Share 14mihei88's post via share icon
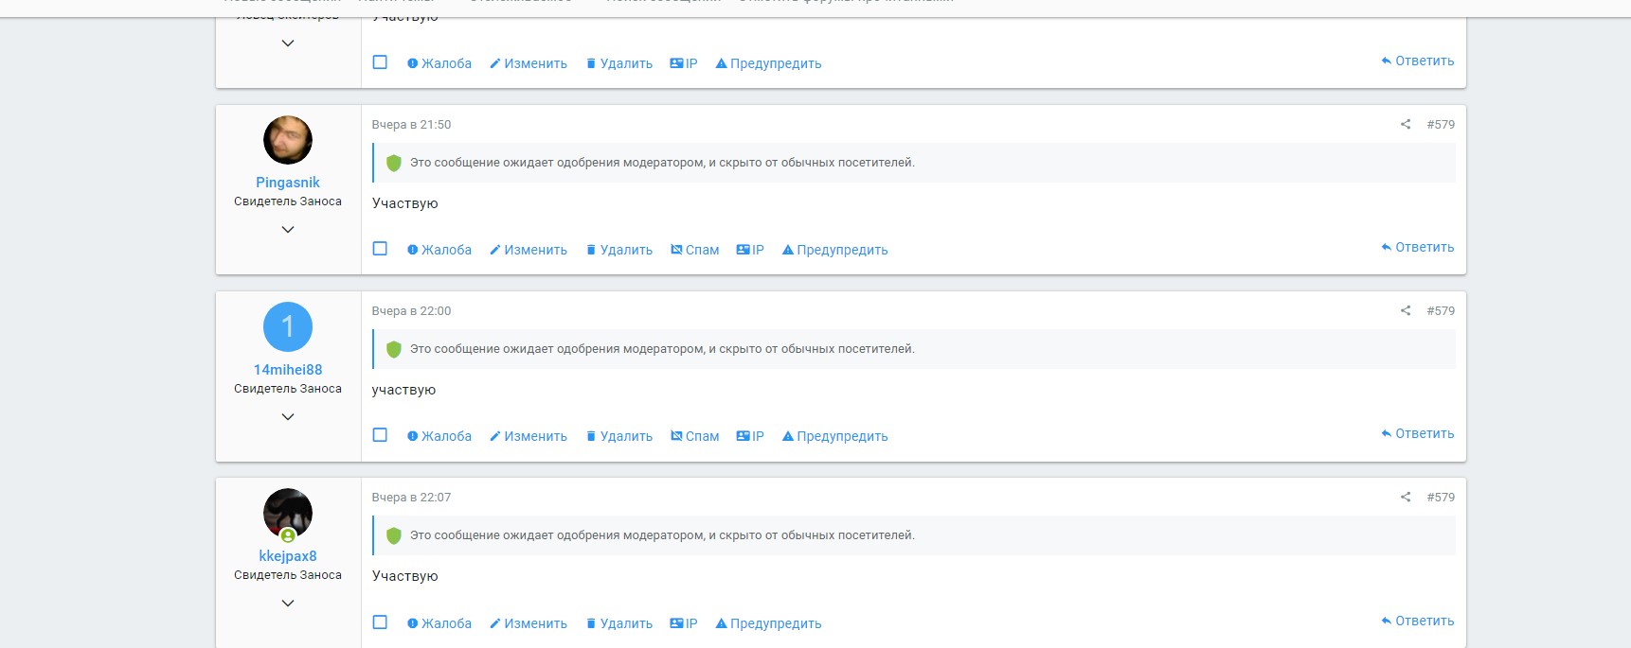Viewport: 1631px width, 648px height. [x=1406, y=310]
